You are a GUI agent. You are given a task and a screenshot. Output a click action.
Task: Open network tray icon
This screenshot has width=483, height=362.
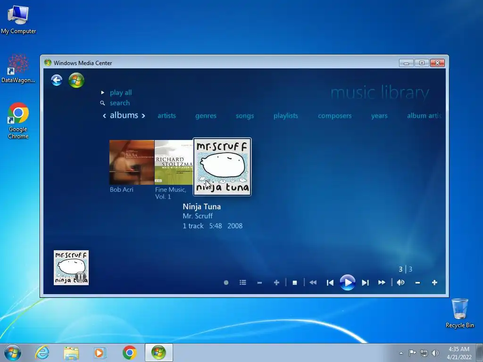point(424,353)
